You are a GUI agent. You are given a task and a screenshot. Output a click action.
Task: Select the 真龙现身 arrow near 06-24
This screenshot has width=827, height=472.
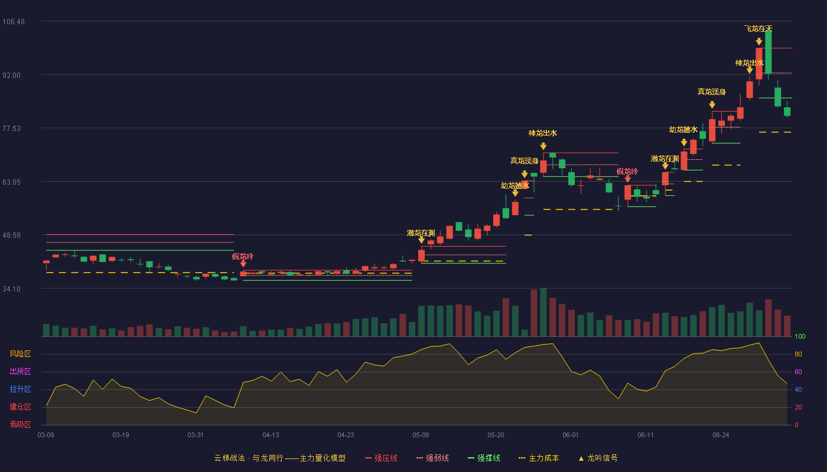[712, 105]
